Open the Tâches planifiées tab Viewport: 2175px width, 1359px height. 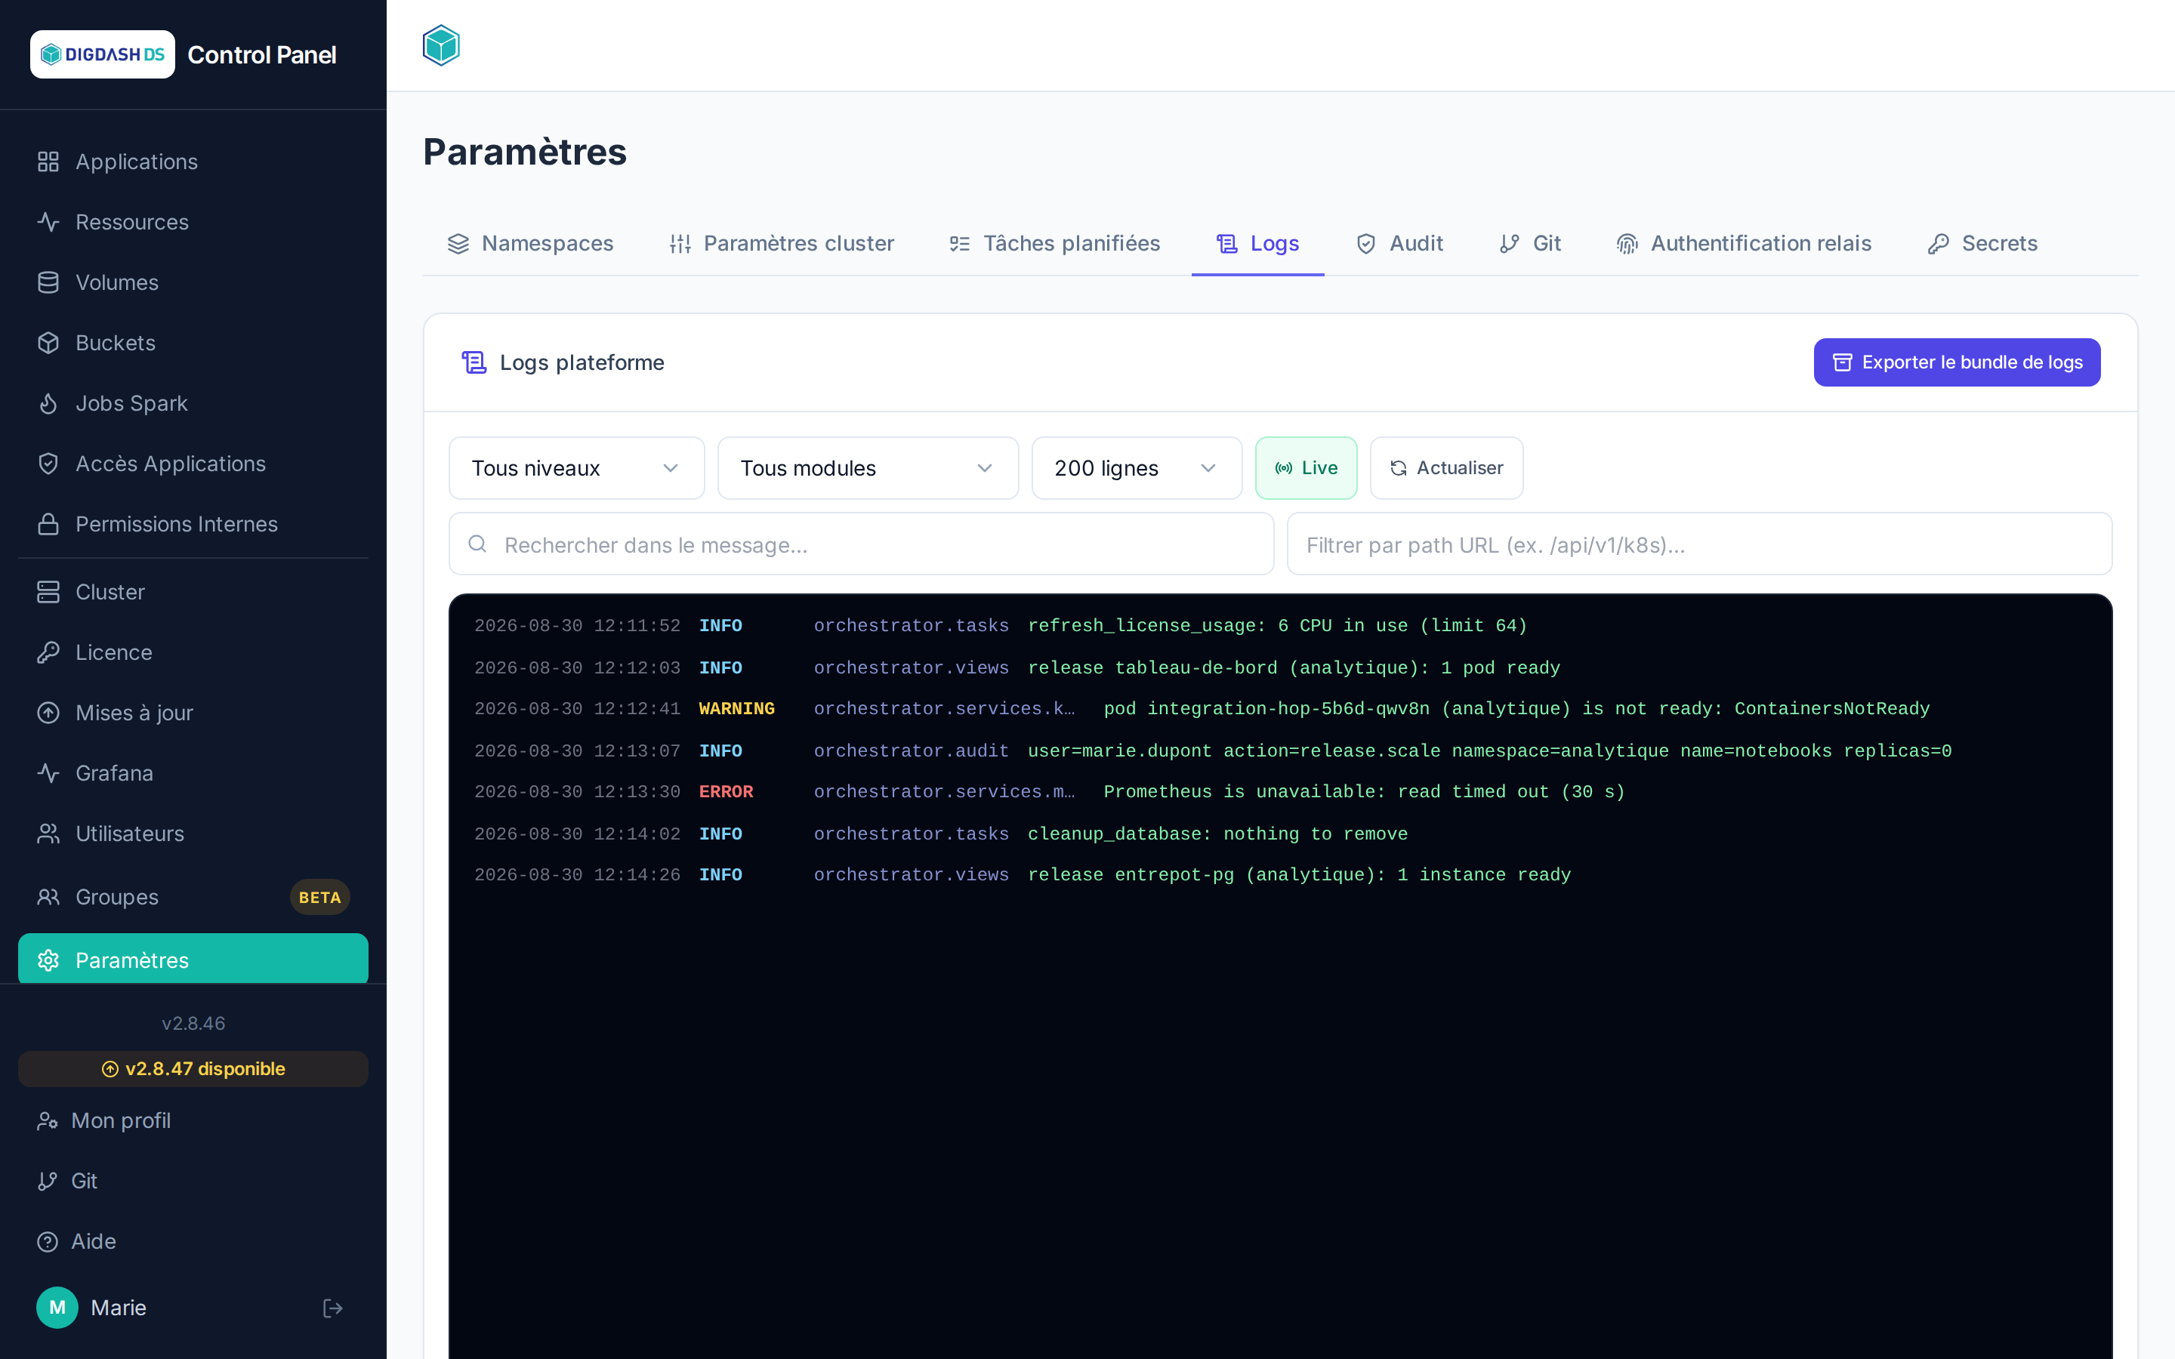(x=1054, y=244)
